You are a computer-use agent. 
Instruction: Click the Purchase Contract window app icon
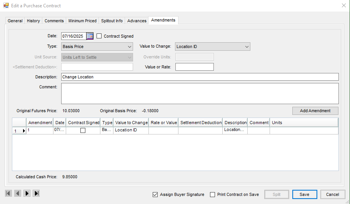pos(6,5)
